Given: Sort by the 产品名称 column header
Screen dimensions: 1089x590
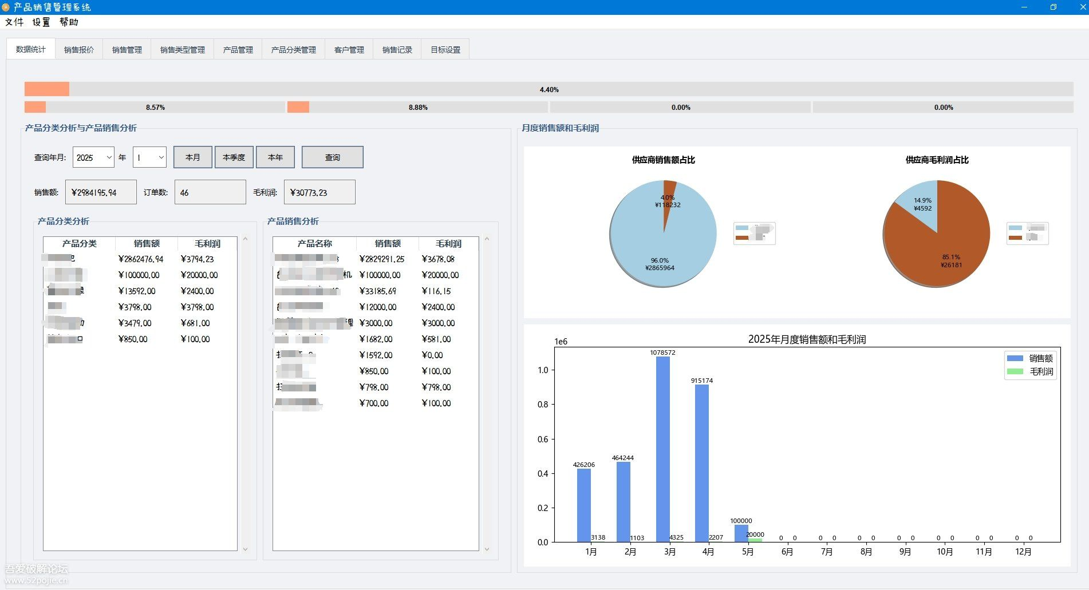Looking at the screenshot, I should point(315,244).
